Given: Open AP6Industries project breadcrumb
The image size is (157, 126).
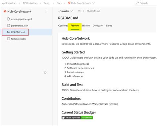Looking at the screenshot, I should [x=30, y=3].
